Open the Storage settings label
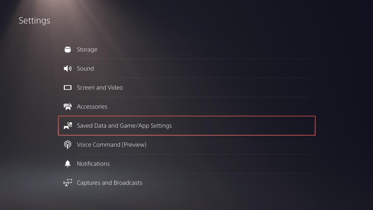Screen dimensions: 373x210 87,50
